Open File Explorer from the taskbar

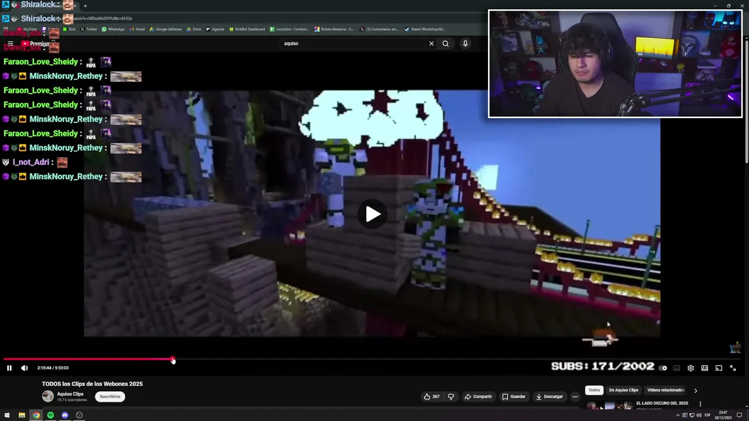pyautogui.click(x=22, y=415)
